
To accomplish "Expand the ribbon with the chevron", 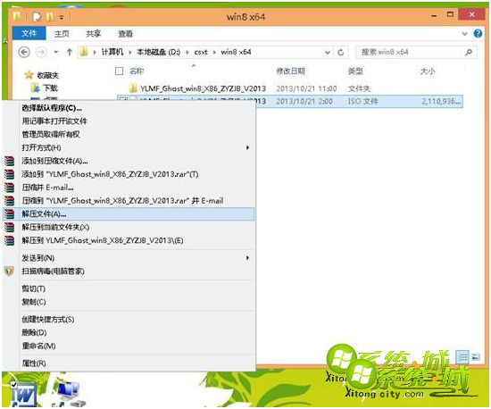I will (465, 34).
